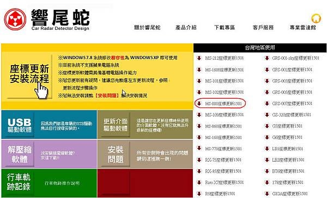
Task: Click the orange home icon
Action: 316,18
